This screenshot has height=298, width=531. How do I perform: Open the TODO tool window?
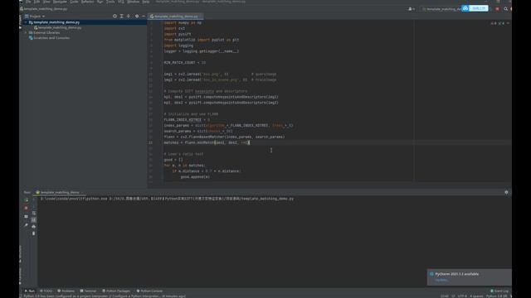[x=46, y=291]
